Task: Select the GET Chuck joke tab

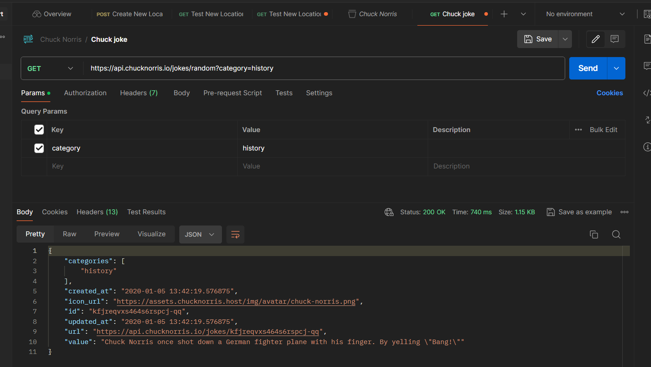Action: pos(453,14)
